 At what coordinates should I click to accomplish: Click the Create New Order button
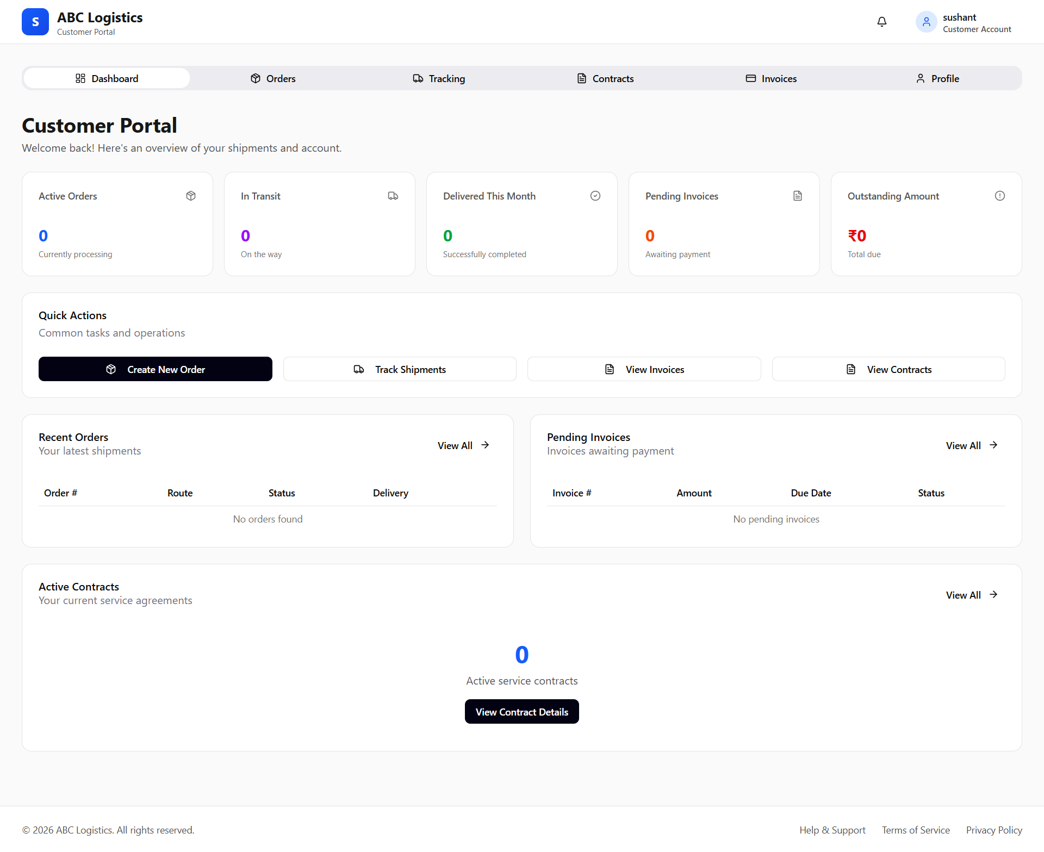coord(155,369)
